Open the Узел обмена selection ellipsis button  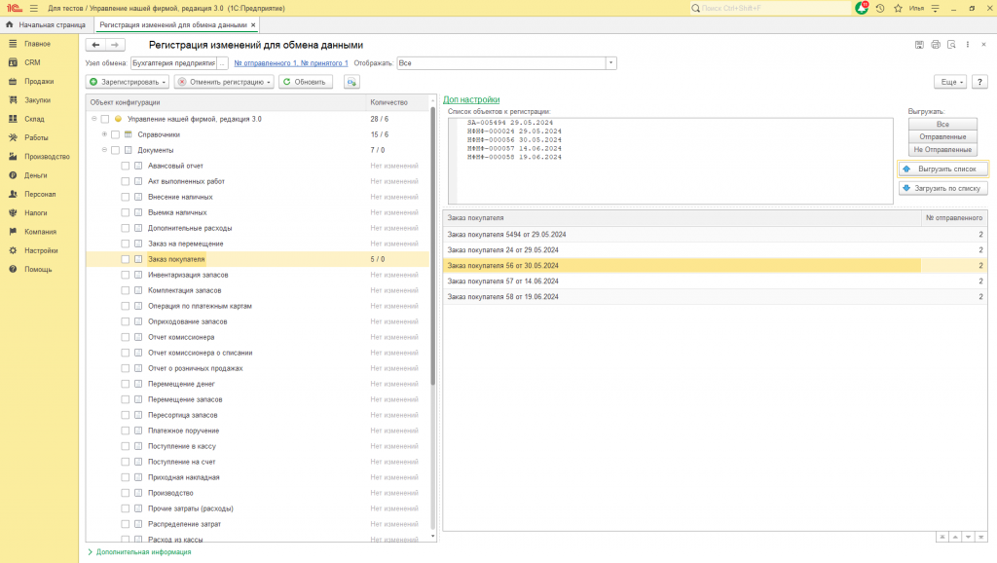[222, 63]
